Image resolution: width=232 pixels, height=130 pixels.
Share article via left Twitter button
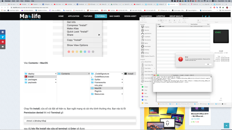point(3,37)
